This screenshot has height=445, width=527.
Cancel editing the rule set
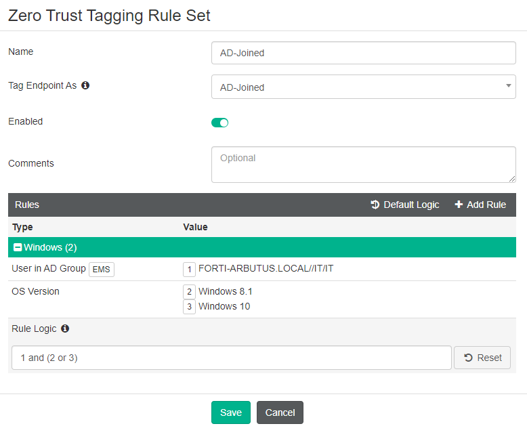[x=280, y=412]
